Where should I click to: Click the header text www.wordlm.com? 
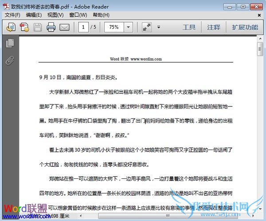click(146, 59)
